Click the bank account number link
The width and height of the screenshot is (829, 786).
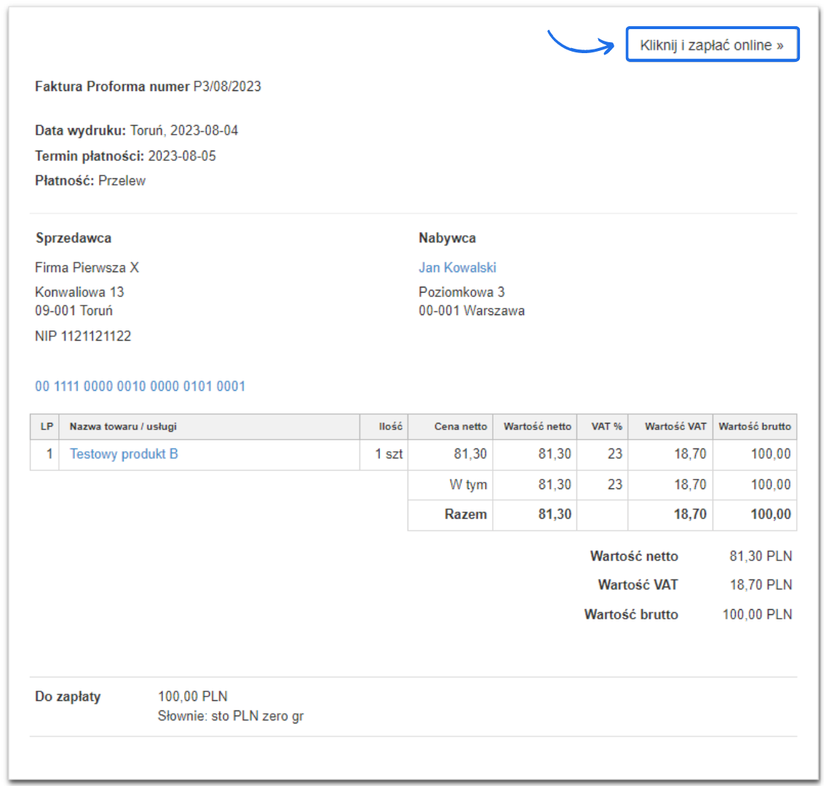pyautogui.click(x=140, y=386)
